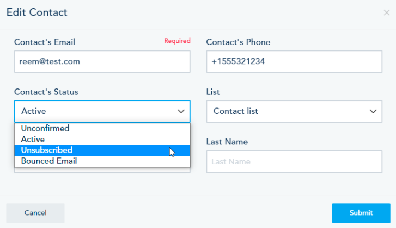Focus the Contact's Phone number field
Screen dimensions: 396x228
click(x=294, y=61)
